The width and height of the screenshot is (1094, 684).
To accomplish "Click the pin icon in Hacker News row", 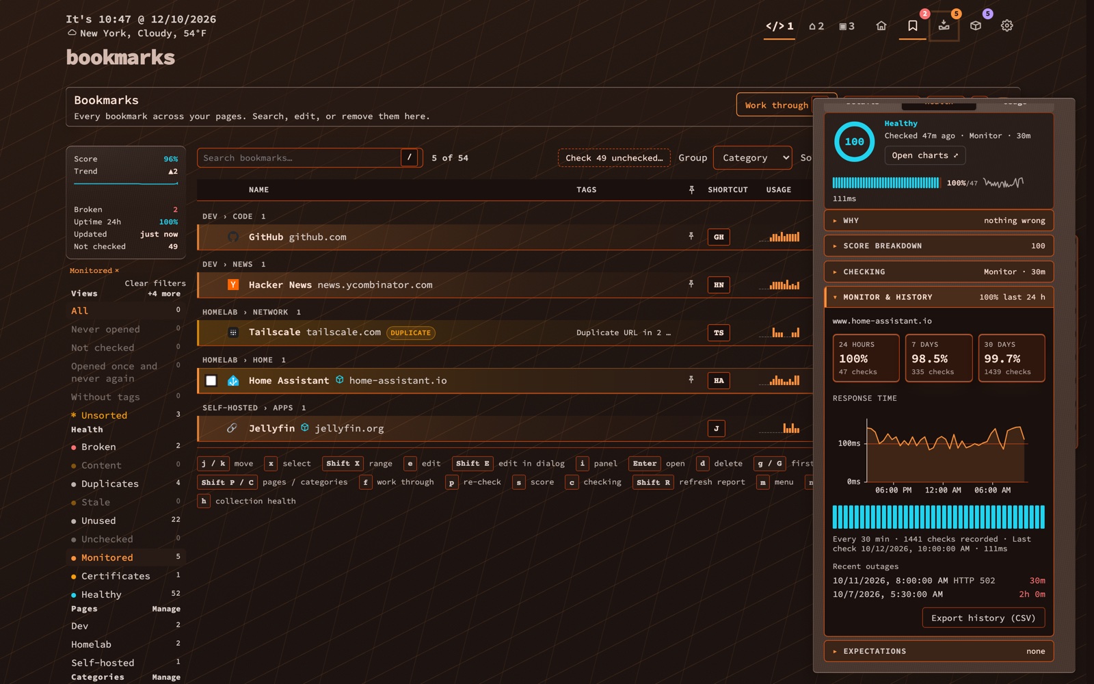I will 691,284.
